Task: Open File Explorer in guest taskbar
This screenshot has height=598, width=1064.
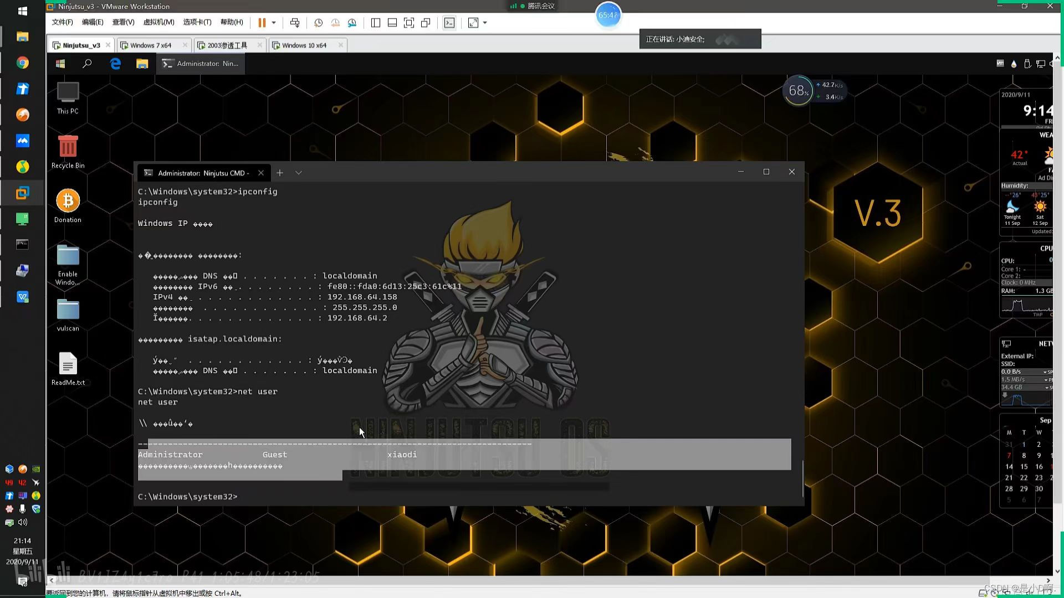Action: click(x=142, y=64)
